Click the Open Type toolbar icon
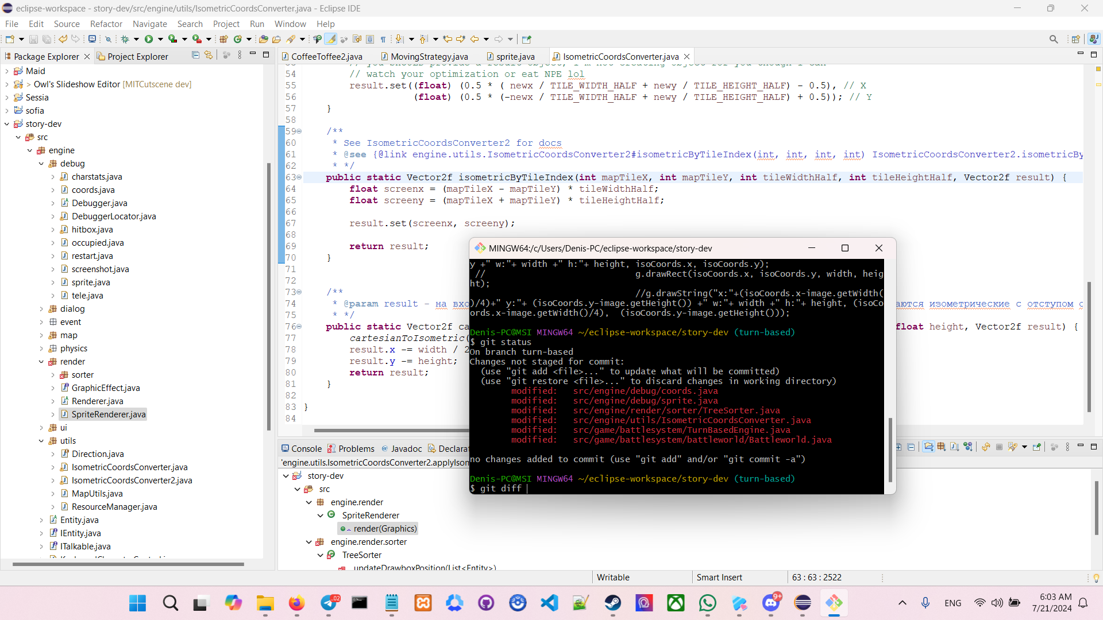The image size is (1103, 620). pyautogui.click(x=263, y=39)
